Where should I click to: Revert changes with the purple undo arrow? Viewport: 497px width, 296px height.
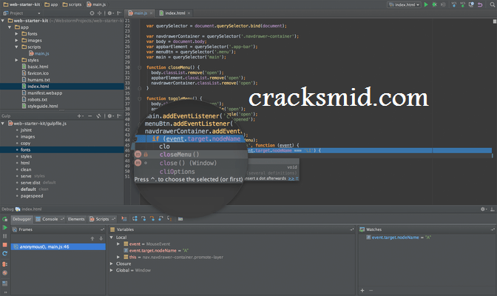tap(480, 4)
